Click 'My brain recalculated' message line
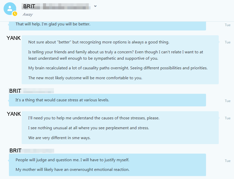This screenshot has height=179, width=234. [x=118, y=68]
